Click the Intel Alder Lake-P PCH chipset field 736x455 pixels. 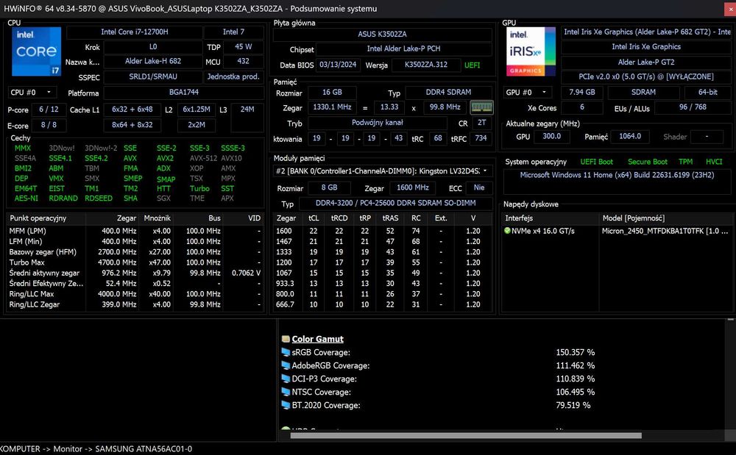(403, 49)
